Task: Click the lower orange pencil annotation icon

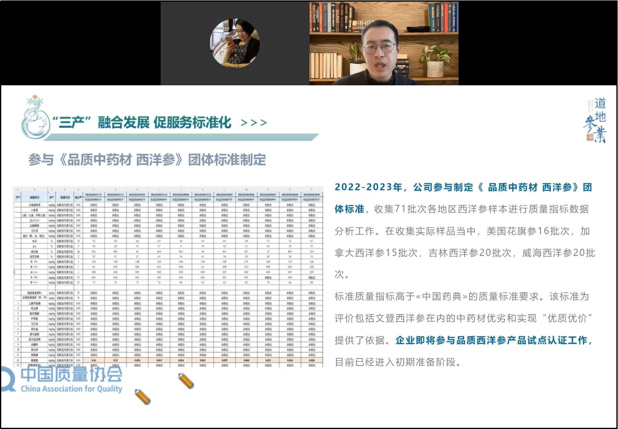Action: click(x=143, y=397)
